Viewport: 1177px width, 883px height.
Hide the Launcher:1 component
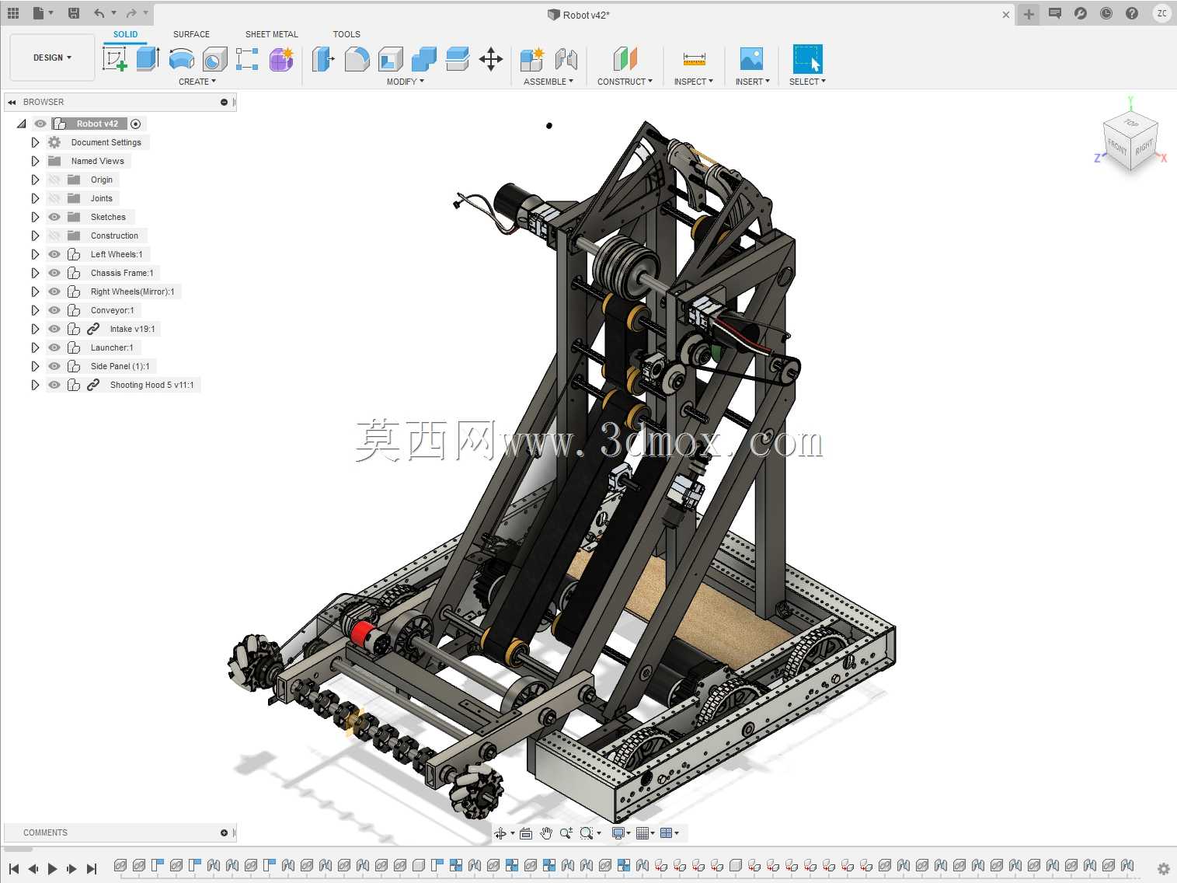54,347
